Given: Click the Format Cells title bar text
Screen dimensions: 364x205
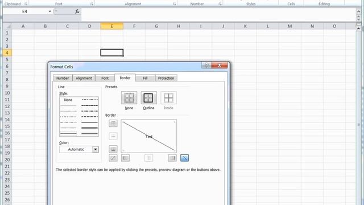Looking at the screenshot, I should (61, 67).
